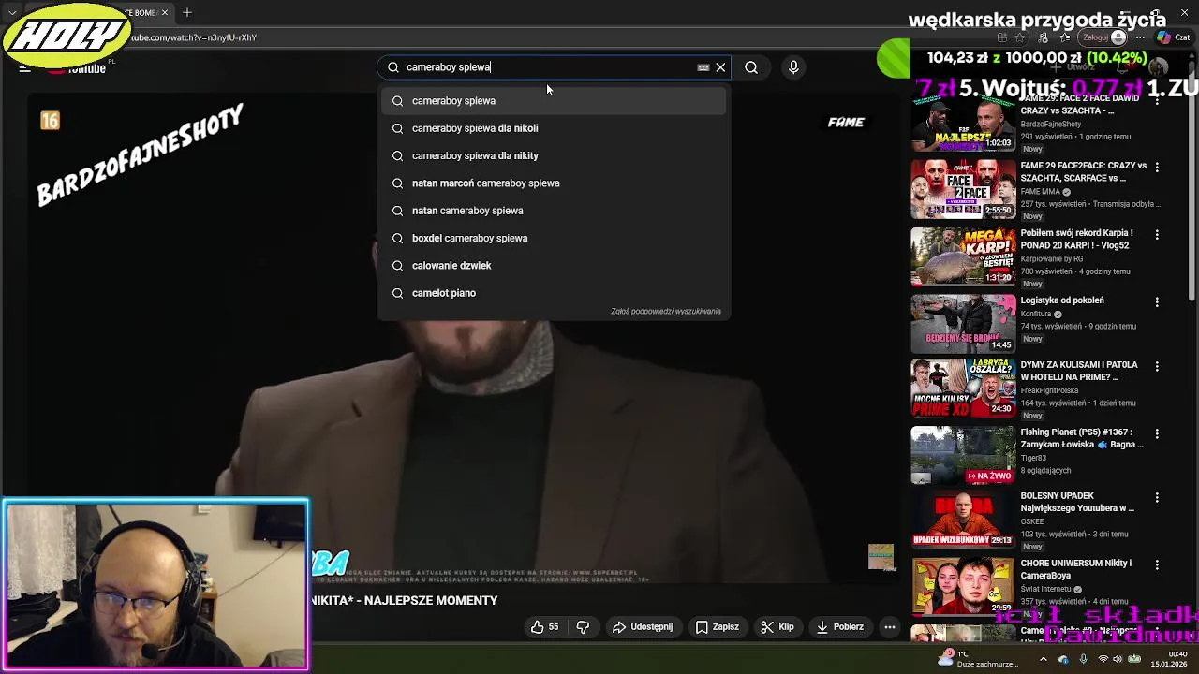
Task: Open OneDrive cloud tray icon
Action: [x=1063, y=659]
